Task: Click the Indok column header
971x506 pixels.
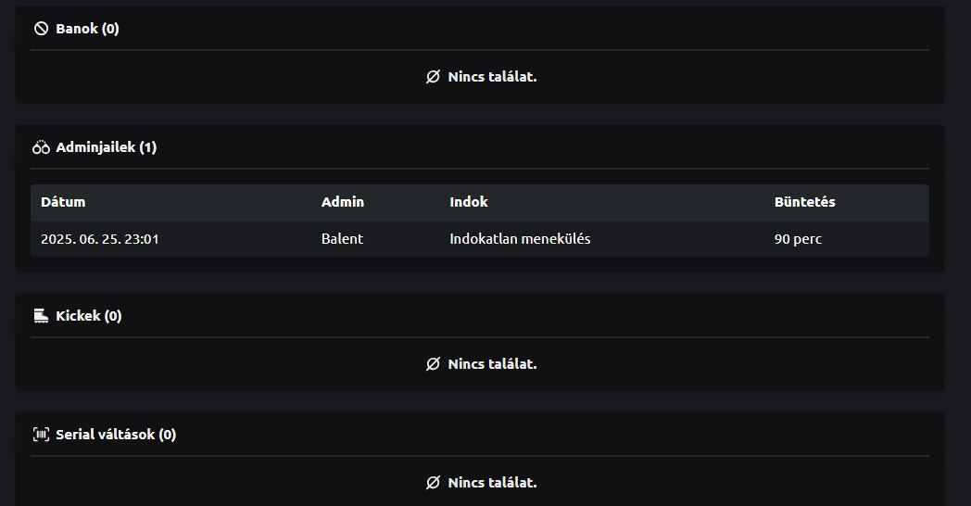Action: 469,202
